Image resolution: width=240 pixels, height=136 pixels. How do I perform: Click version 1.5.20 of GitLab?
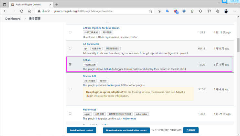(x=202, y=65)
